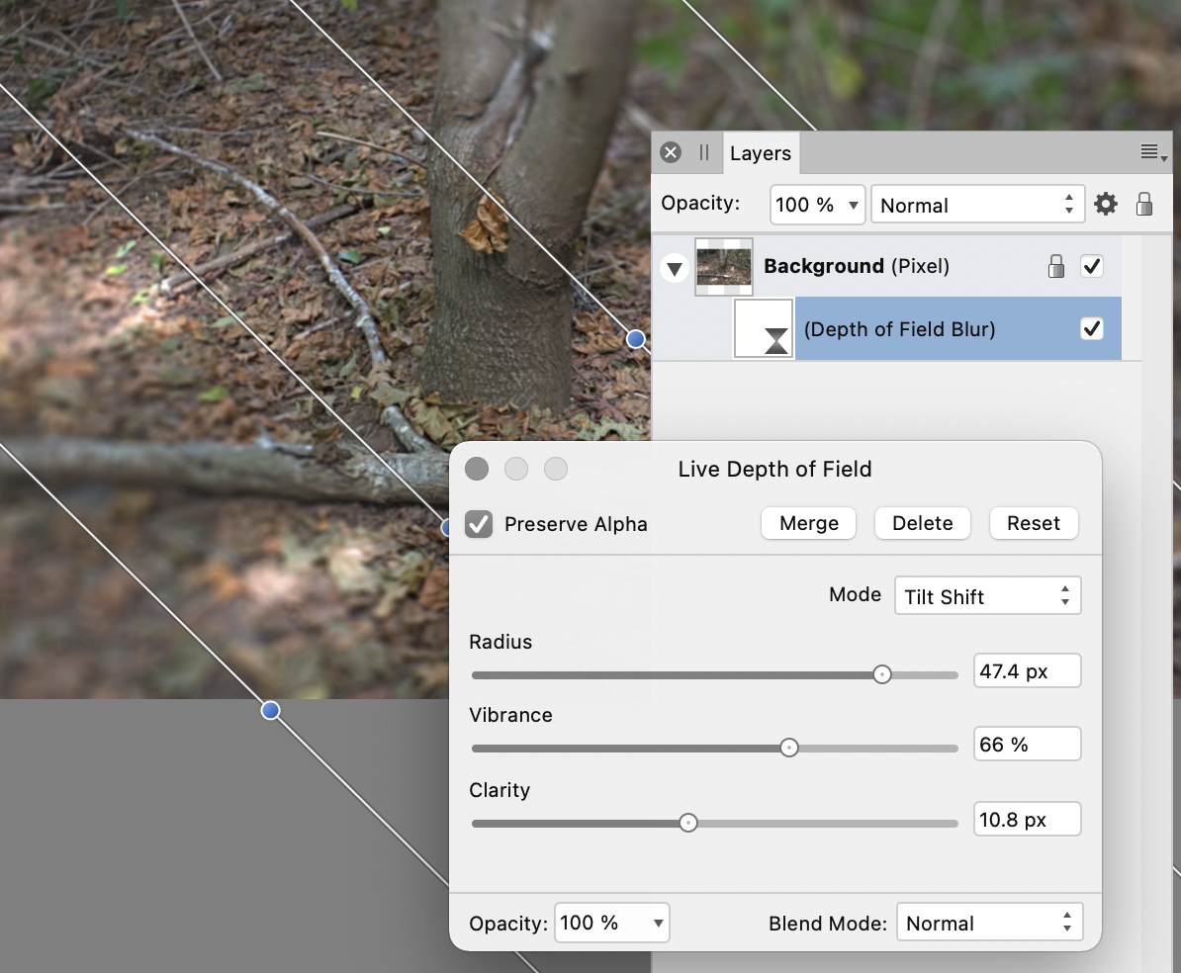This screenshot has width=1181, height=973.
Task: Open the Opacity dropdown in the Layers panel
Action: click(817, 204)
